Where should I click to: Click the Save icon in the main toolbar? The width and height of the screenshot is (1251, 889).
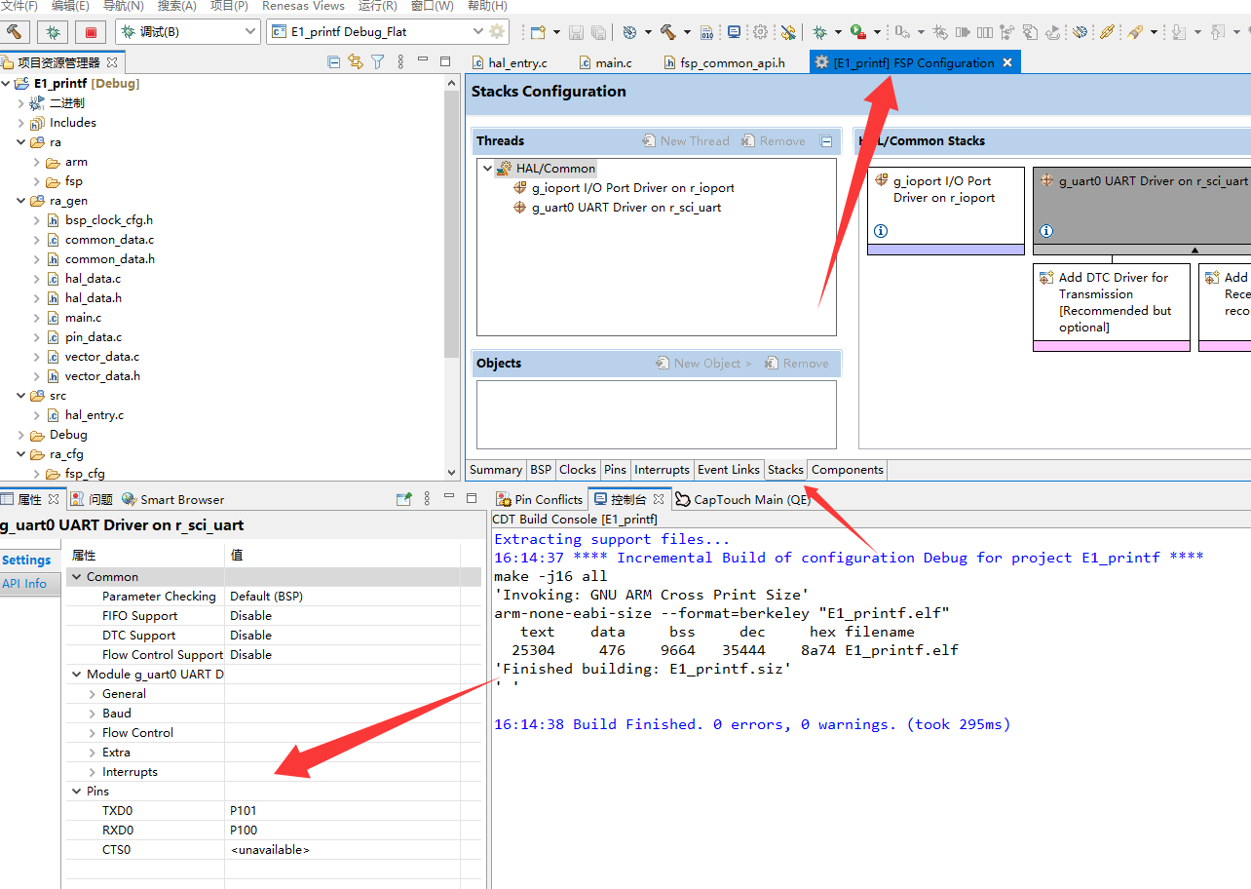(x=576, y=32)
